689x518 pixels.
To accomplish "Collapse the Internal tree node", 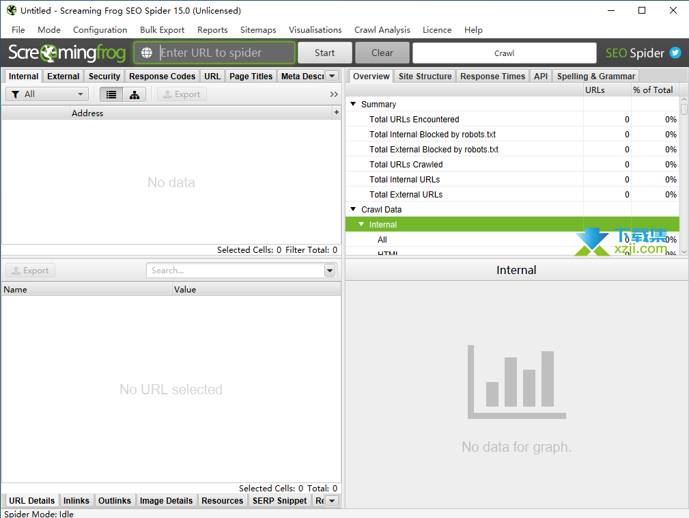I will click(x=361, y=224).
